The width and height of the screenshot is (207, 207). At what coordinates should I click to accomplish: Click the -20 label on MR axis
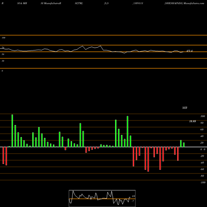[202, 156]
